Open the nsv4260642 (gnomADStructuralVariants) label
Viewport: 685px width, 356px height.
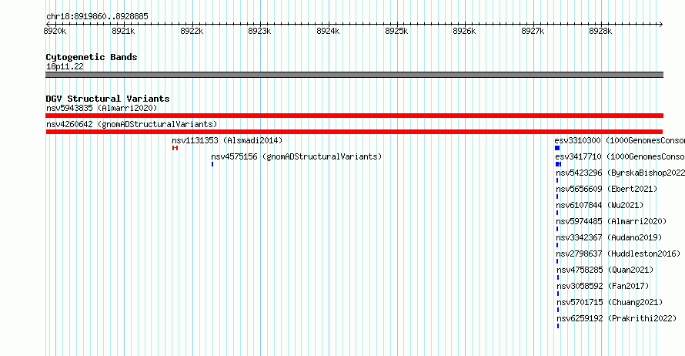tap(132, 124)
